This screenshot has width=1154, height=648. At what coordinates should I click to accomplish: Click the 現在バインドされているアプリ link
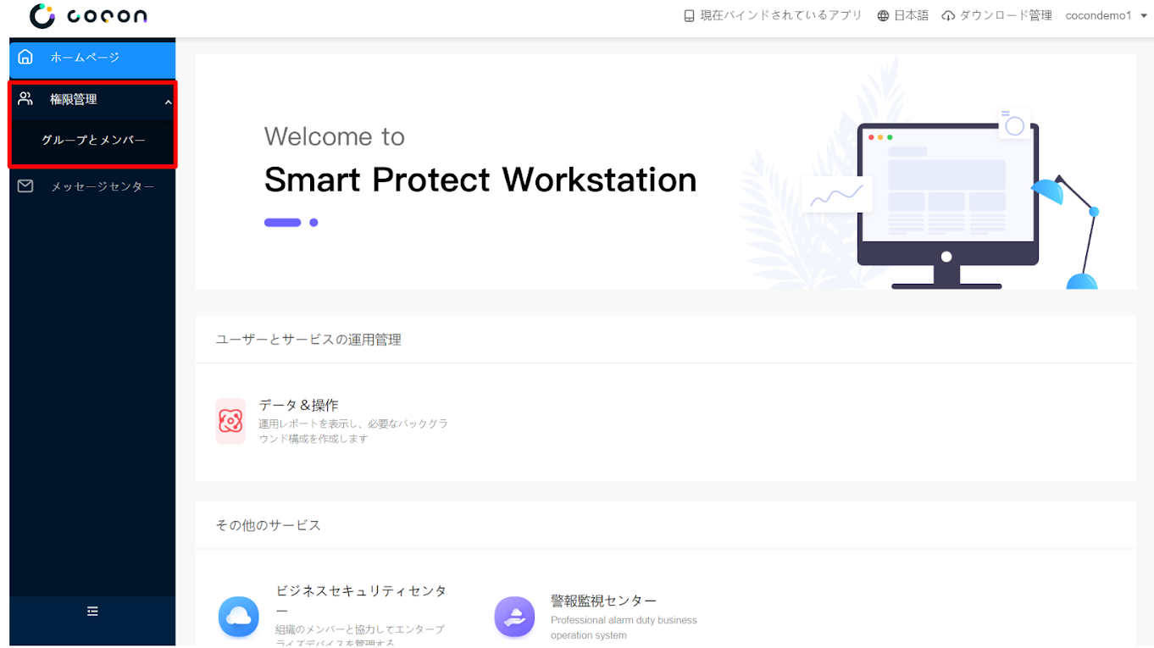tap(780, 15)
